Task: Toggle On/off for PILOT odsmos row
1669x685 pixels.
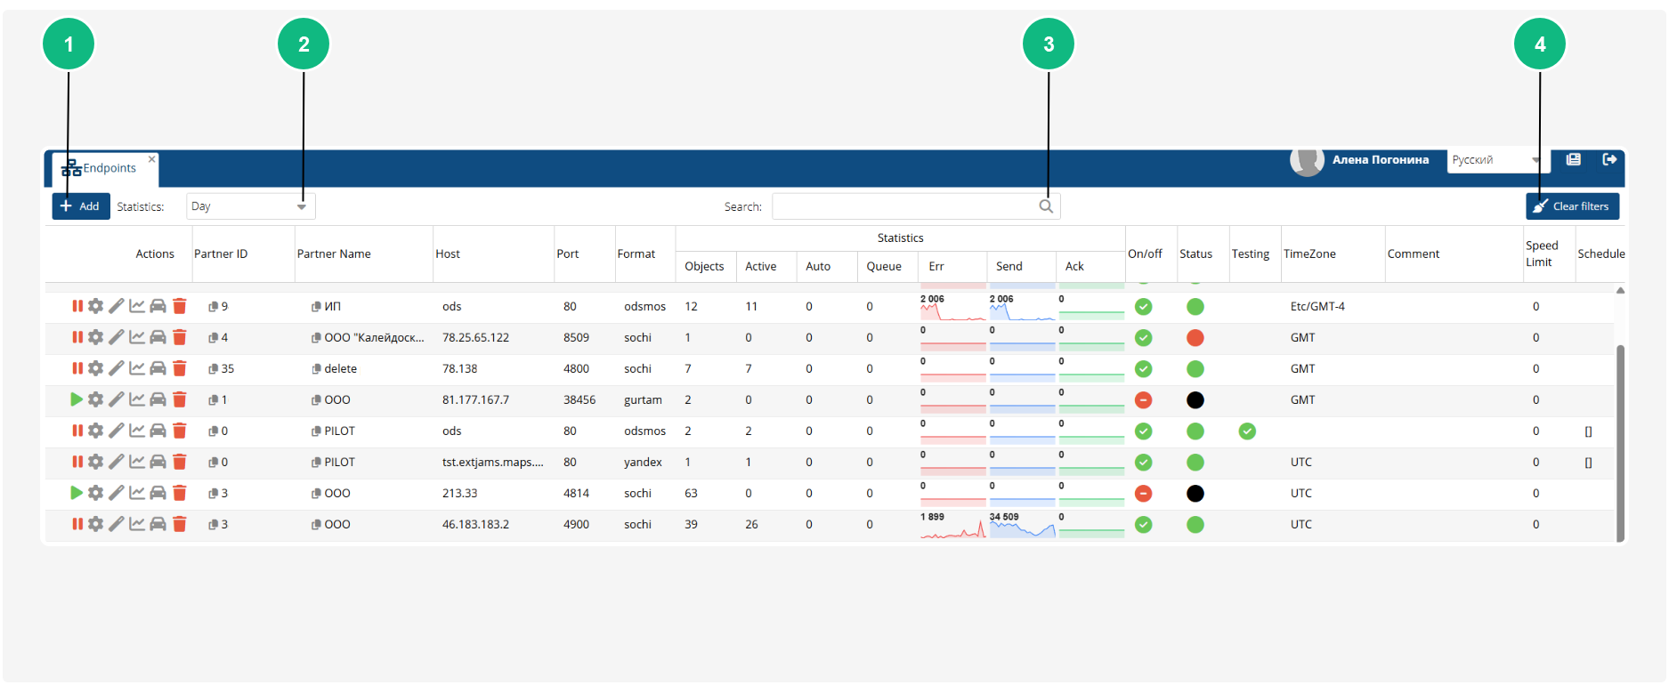Action: tap(1144, 431)
